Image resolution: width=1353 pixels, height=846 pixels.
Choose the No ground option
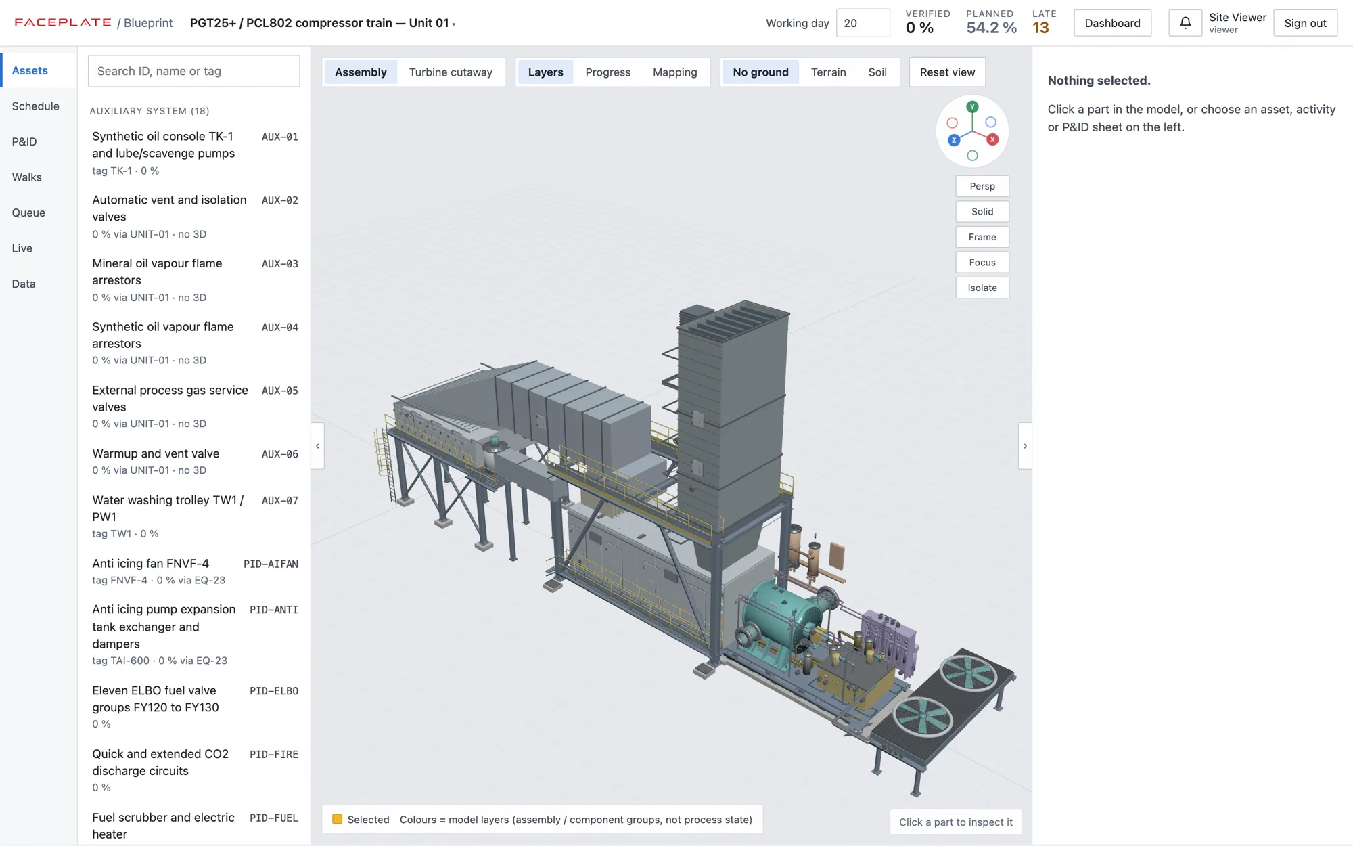(x=760, y=72)
